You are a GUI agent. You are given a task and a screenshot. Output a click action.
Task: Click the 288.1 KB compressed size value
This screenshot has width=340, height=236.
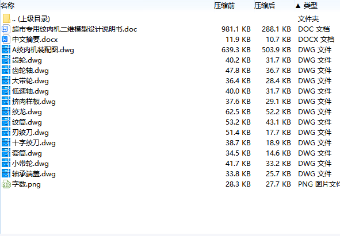[x=276, y=29]
